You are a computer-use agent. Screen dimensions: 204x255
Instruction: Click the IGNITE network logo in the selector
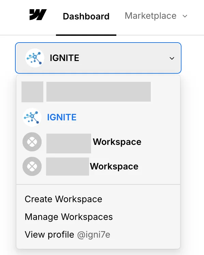35,58
